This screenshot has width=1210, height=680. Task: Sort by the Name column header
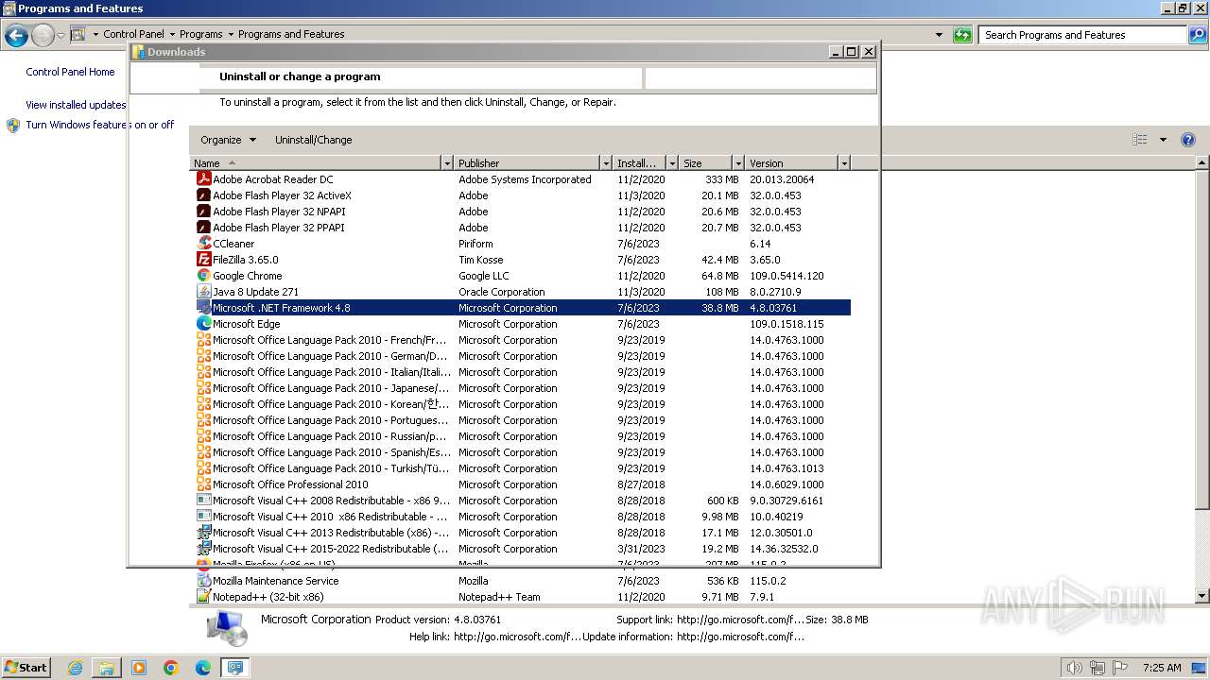pyautogui.click(x=316, y=163)
